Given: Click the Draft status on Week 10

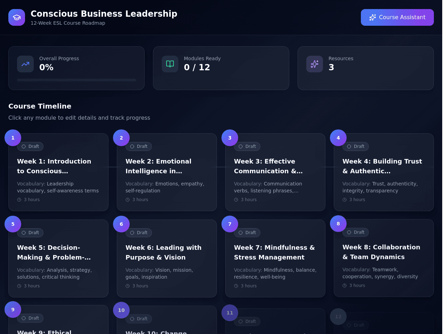Looking at the screenshot, I should pyautogui.click(x=139, y=319).
